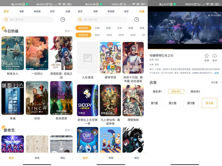The width and height of the screenshot is (222, 166).
Task: Expand 更多 next to 爱奇艺 section
Action: (69, 130)
